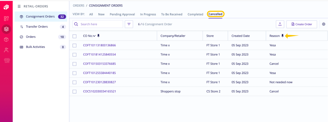Screen dimensions: 328x122
Task: Check the box for COCS102030034165521
Action: (74, 91)
